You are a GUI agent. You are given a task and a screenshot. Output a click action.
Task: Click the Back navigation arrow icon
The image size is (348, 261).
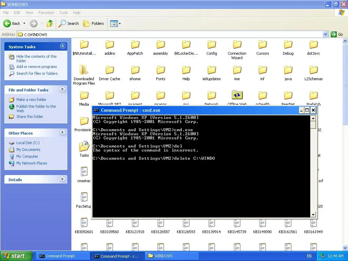coord(7,23)
